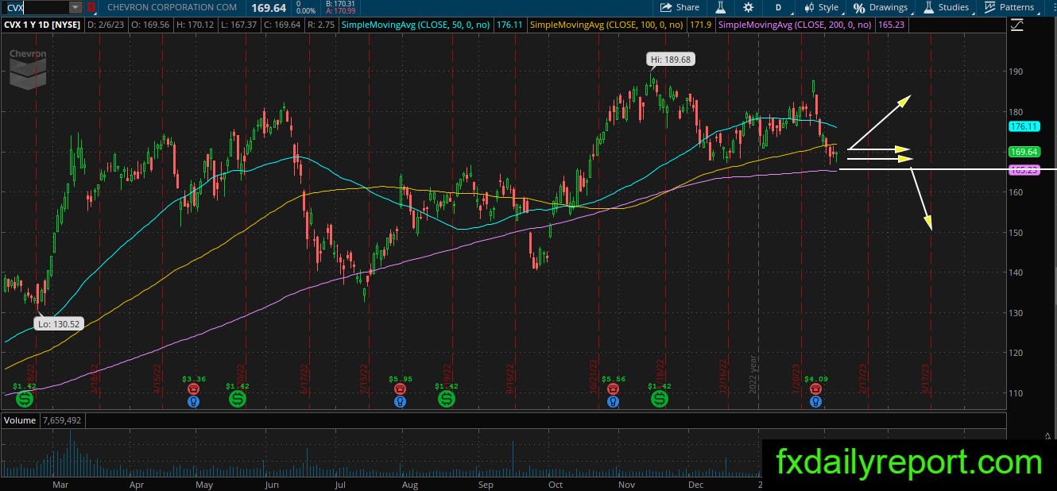Screen dimensions: 1057x491
Task: Click the green 169.64 price axis tag
Action: point(1024,152)
